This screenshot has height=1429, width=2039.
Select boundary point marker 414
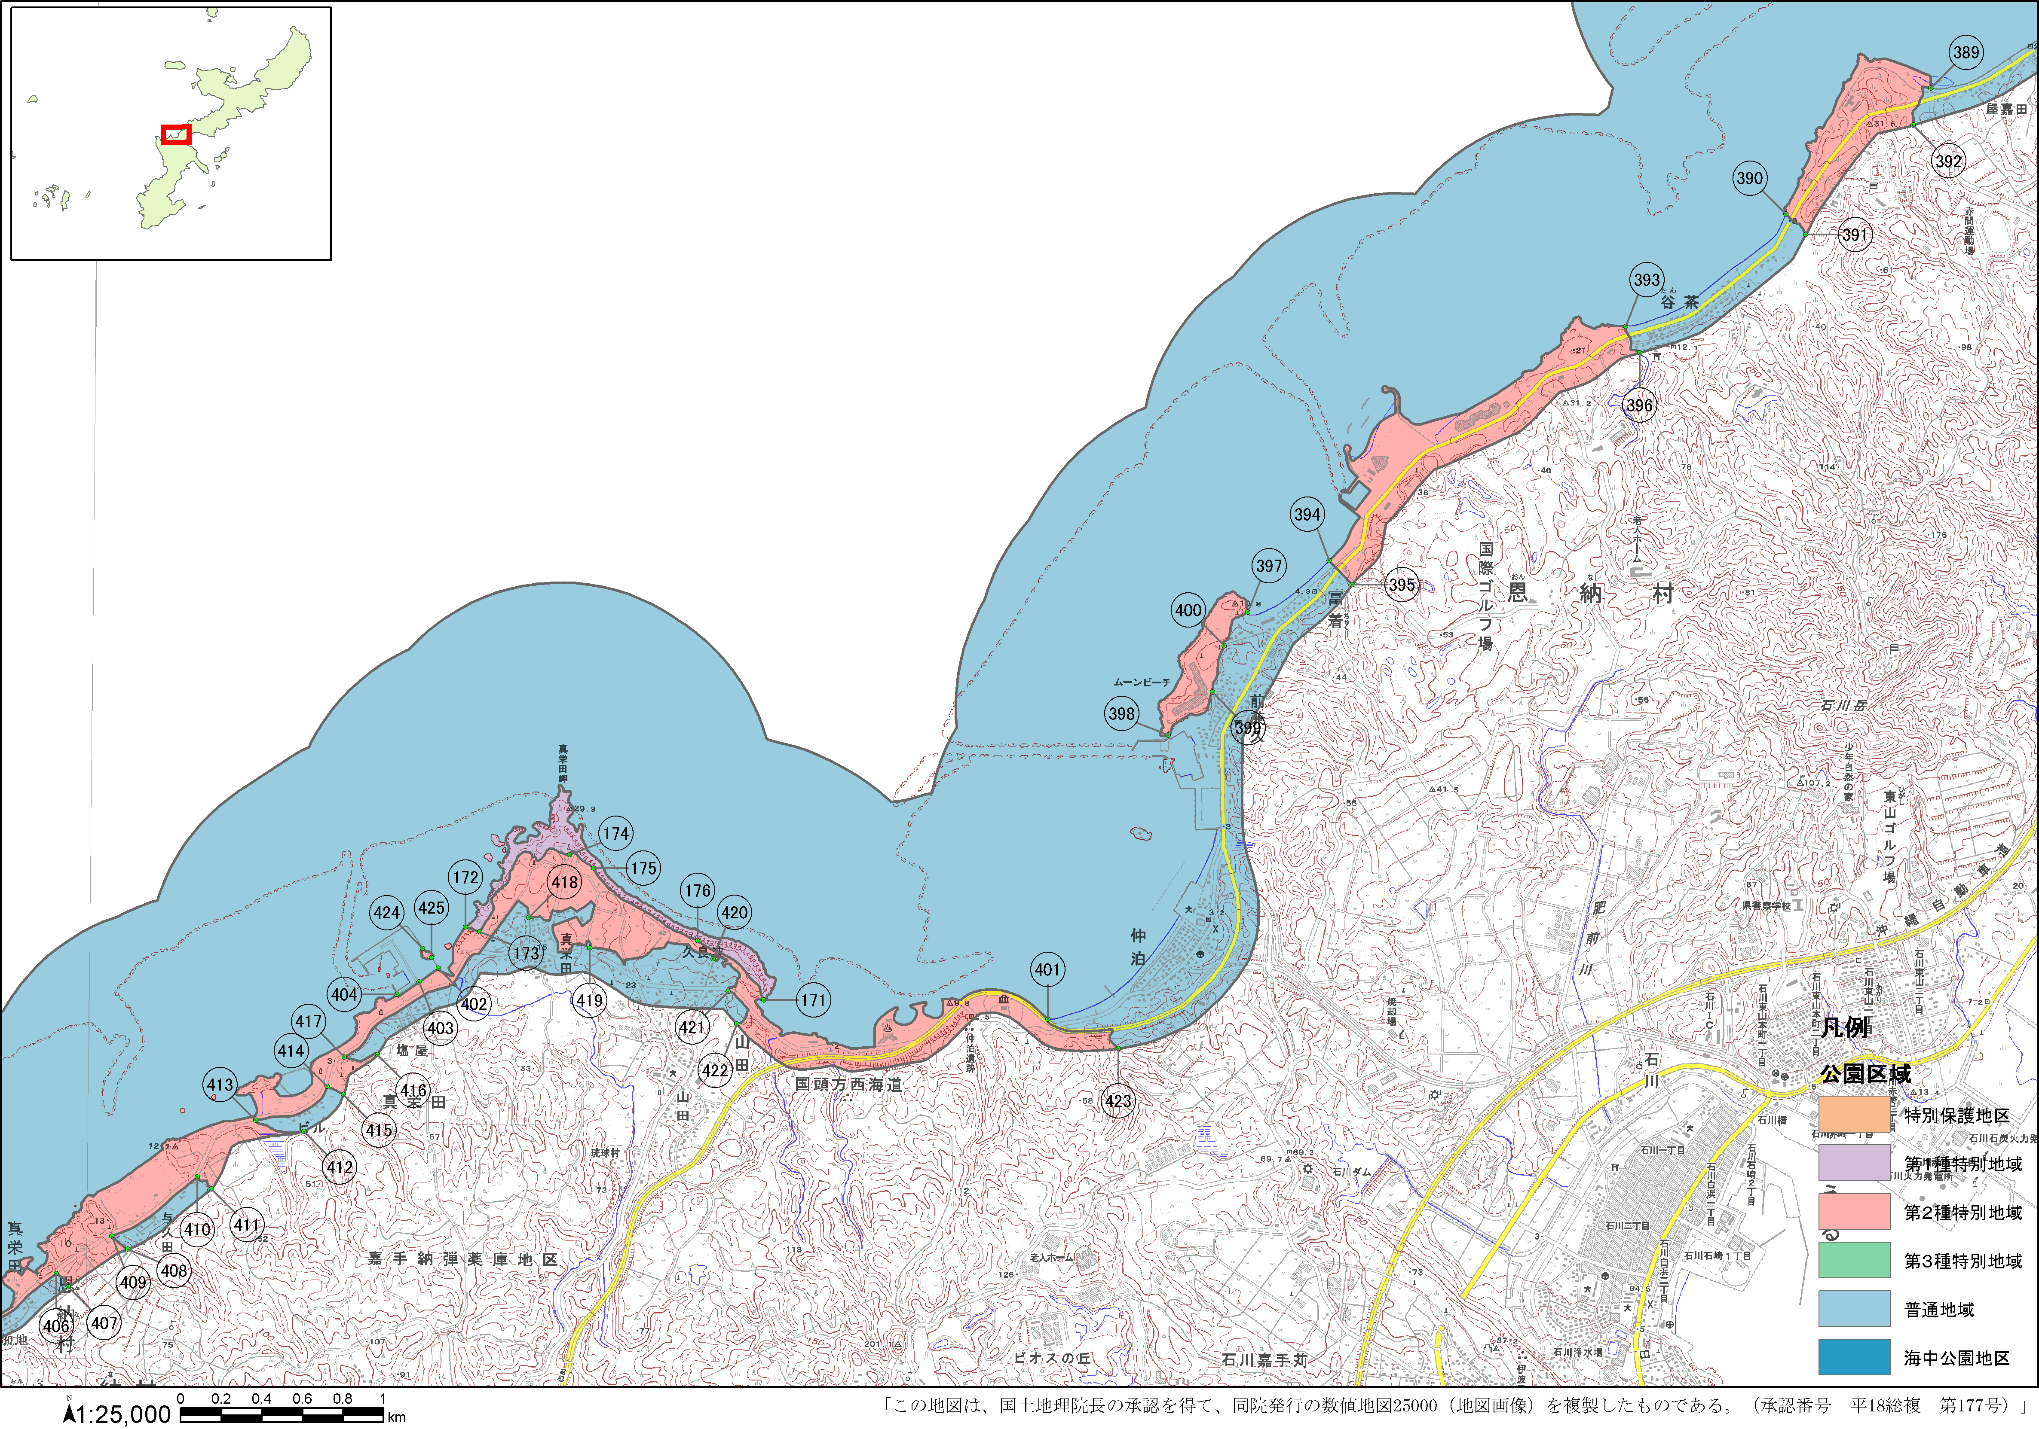[x=291, y=1051]
